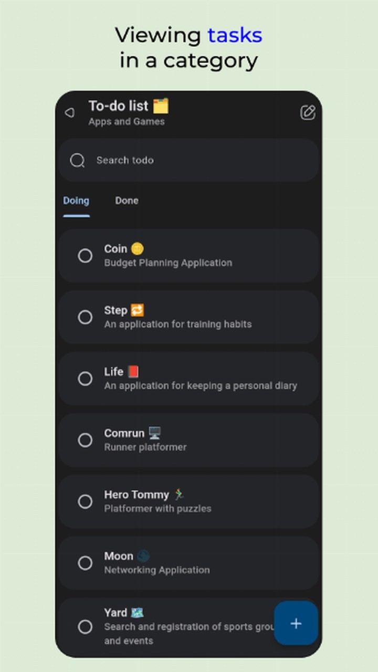Tap the monitor emoji on Comrun task

[154, 433]
